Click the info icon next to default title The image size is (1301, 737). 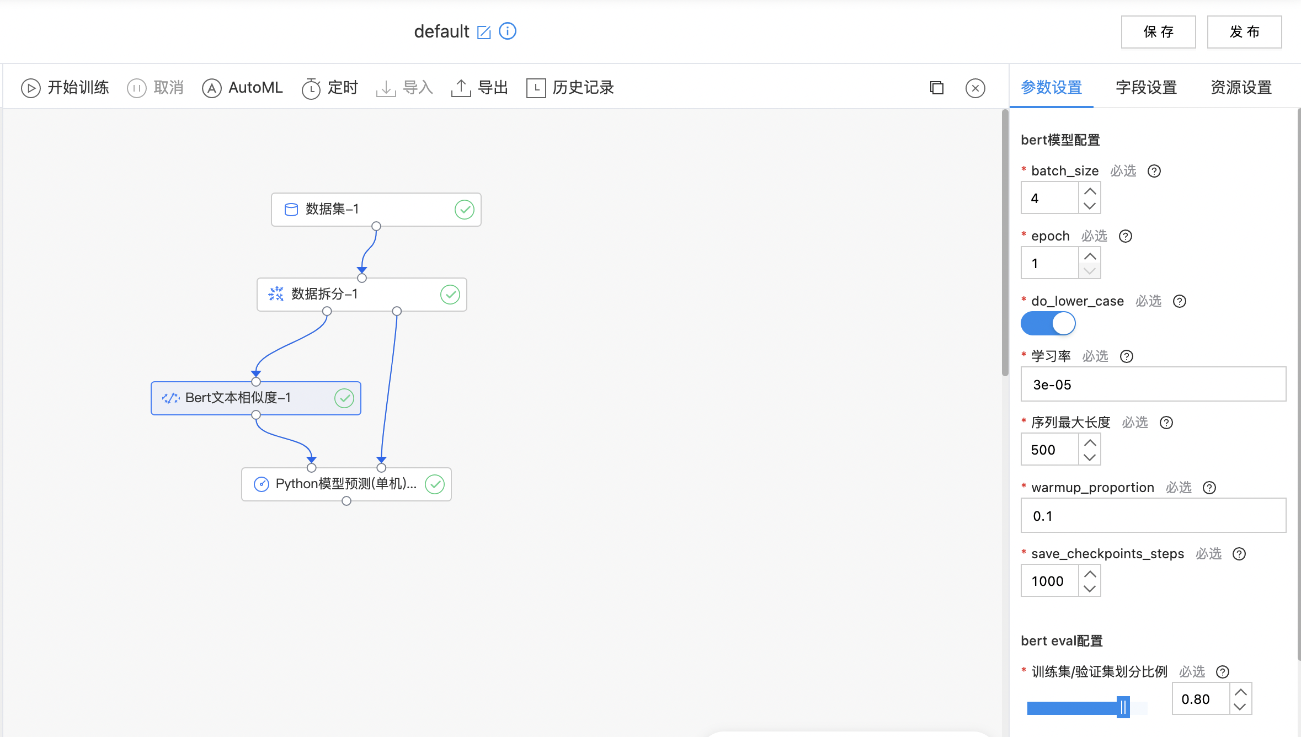point(507,31)
